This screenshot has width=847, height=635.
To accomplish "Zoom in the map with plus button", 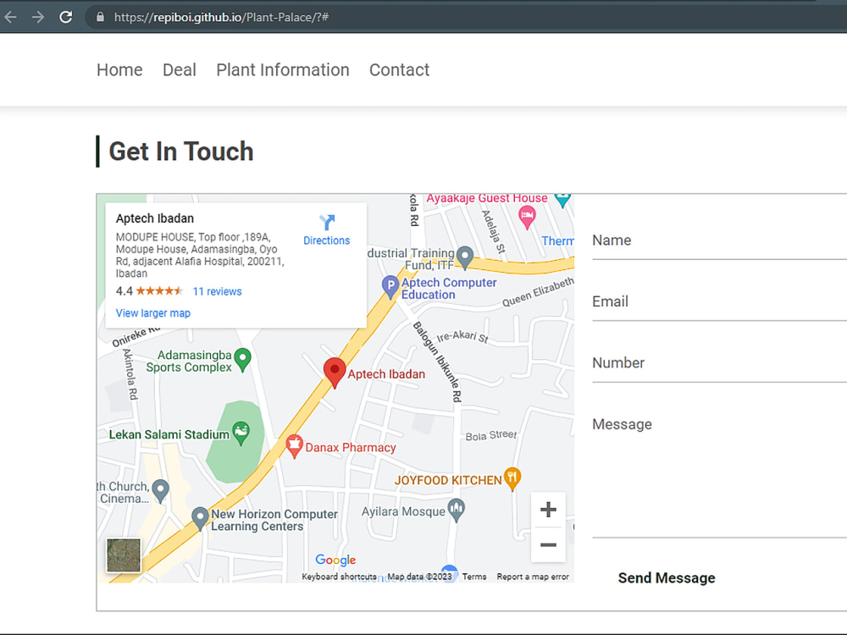I will tap(548, 509).
